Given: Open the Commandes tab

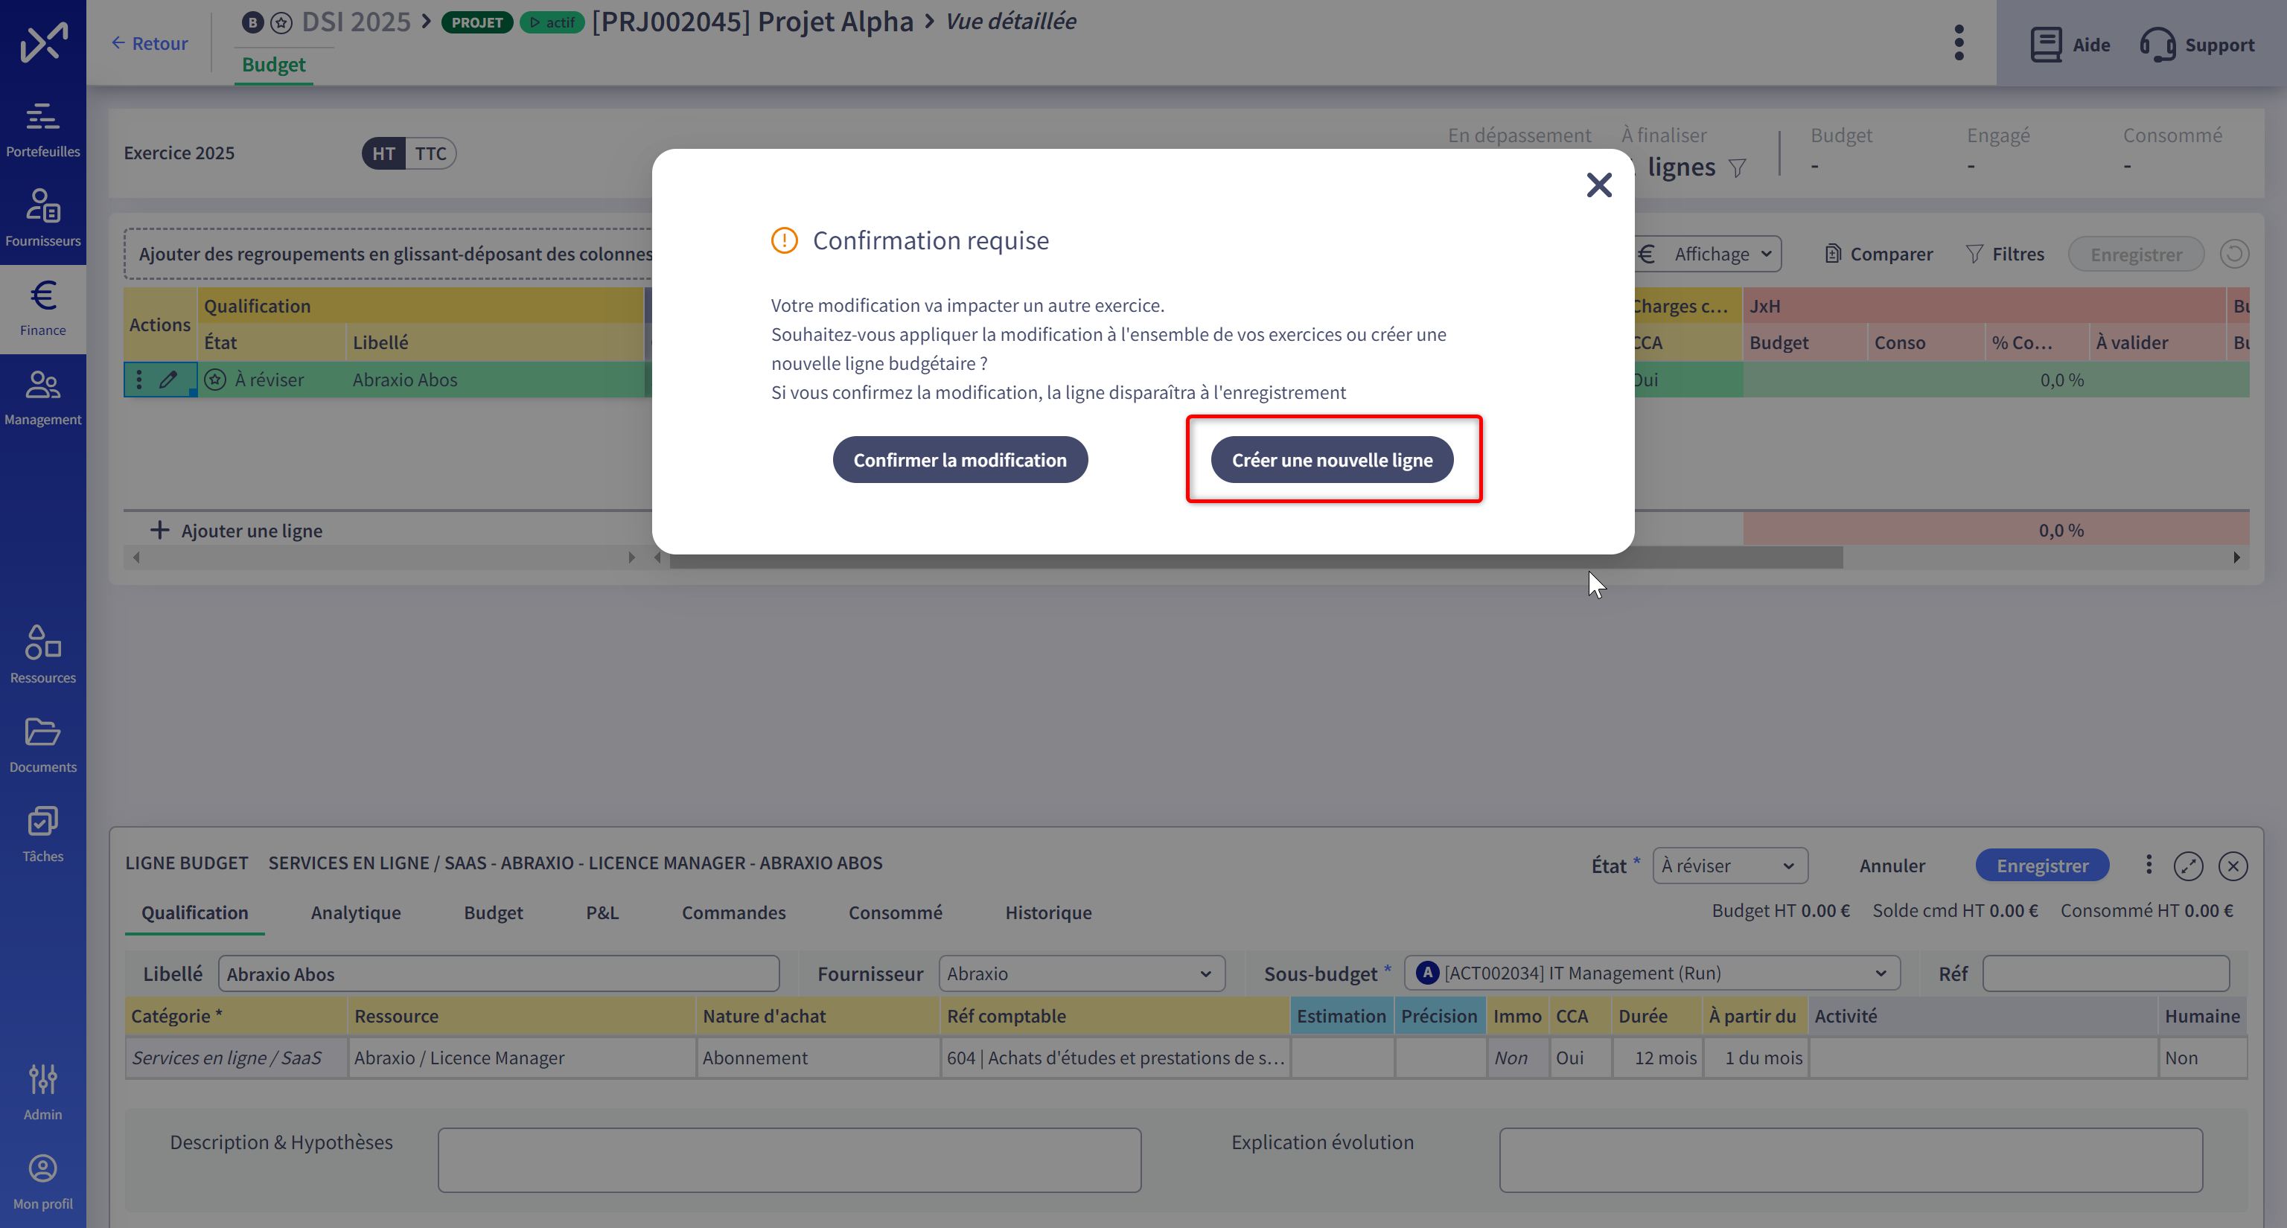Looking at the screenshot, I should click(733, 912).
